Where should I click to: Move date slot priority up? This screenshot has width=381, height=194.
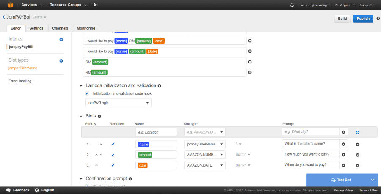97,165
